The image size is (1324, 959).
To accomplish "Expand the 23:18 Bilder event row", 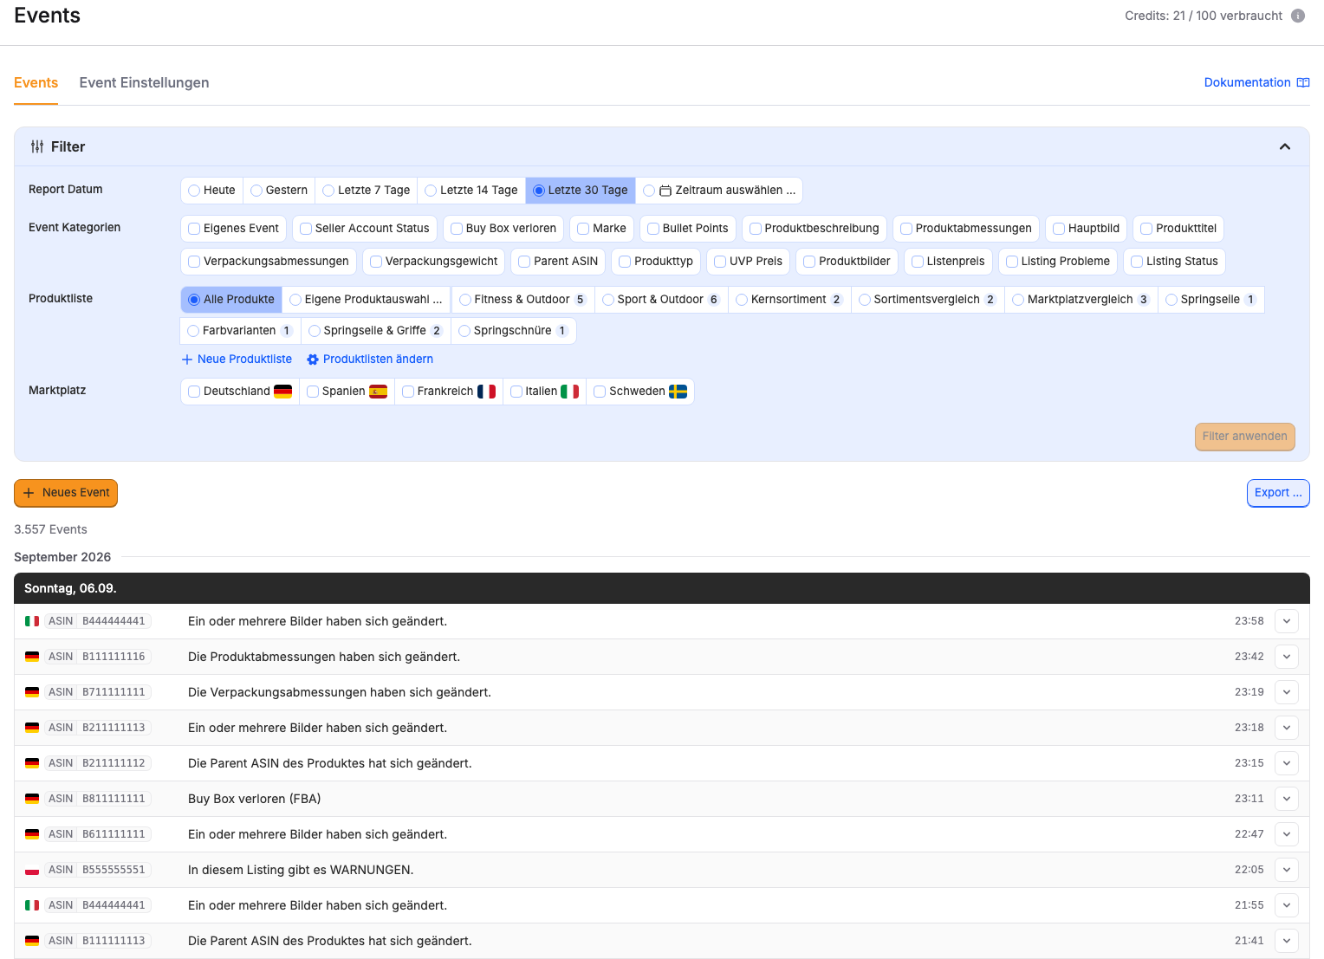I will click(1287, 728).
